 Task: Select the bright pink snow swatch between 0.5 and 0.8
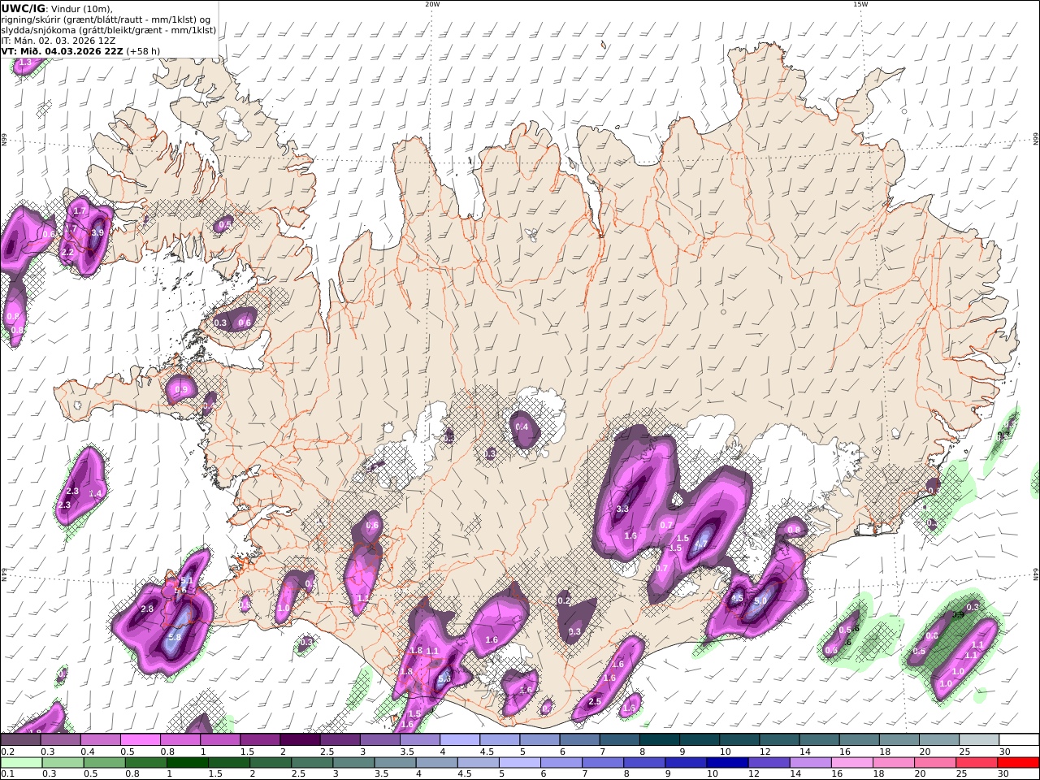pyautogui.click(x=141, y=739)
